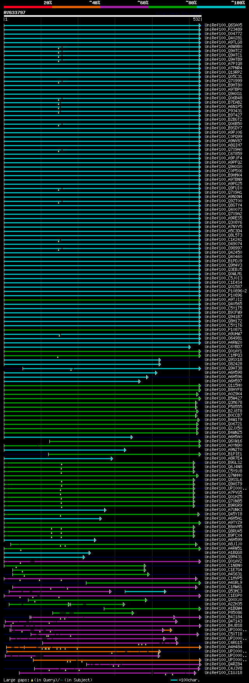Viewport: 249px width, 683px height.
Task: Click the white query ruler bar
Action: click(103, 16)
